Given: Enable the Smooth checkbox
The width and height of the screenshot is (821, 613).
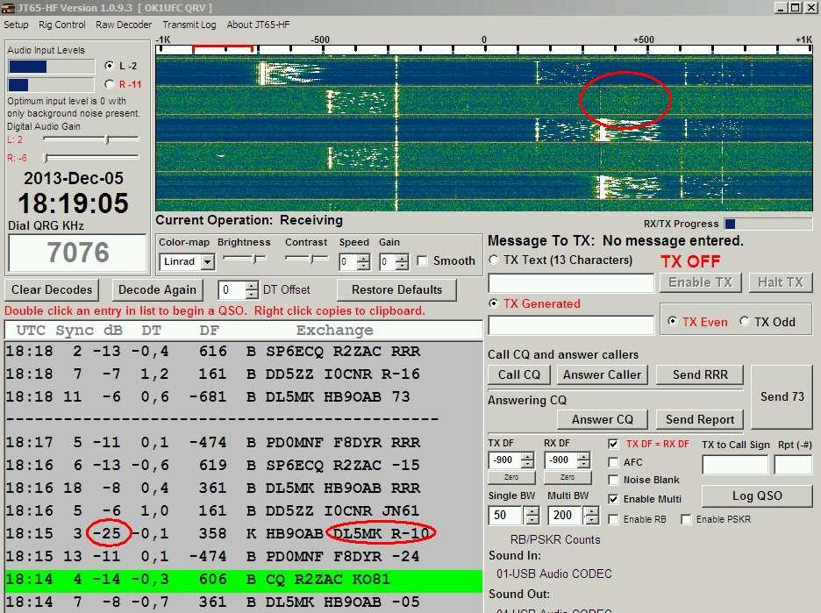Looking at the screenshot, I should 424,261.
